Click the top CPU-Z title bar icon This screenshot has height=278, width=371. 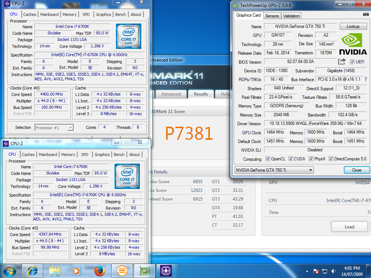click(x=7, y=4)
